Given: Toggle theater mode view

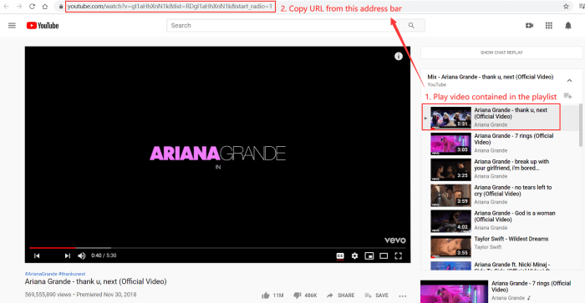Looking at the screenshot, I should [x=384, y=255].
